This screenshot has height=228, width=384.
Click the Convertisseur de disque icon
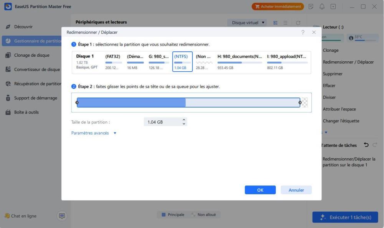[x=8, y=69]
